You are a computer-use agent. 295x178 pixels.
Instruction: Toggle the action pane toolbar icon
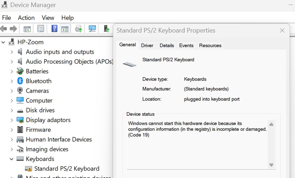point(65,29)
